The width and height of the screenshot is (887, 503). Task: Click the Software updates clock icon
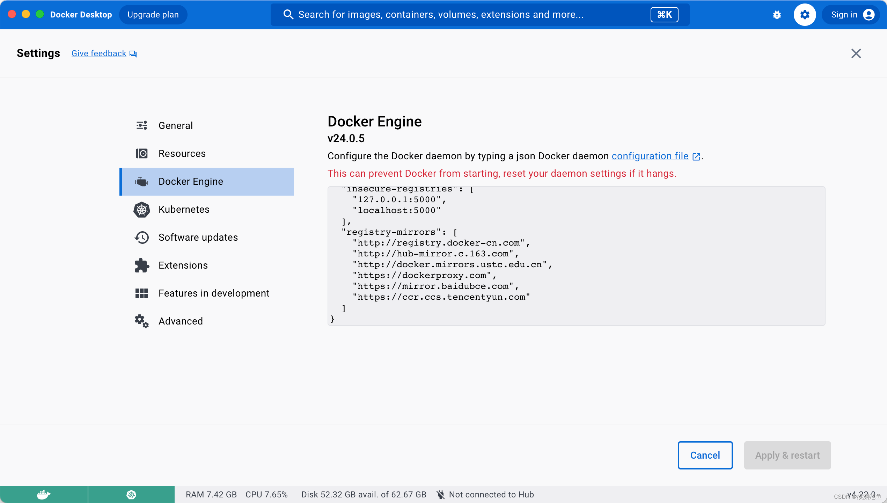[x=141, y=238]
